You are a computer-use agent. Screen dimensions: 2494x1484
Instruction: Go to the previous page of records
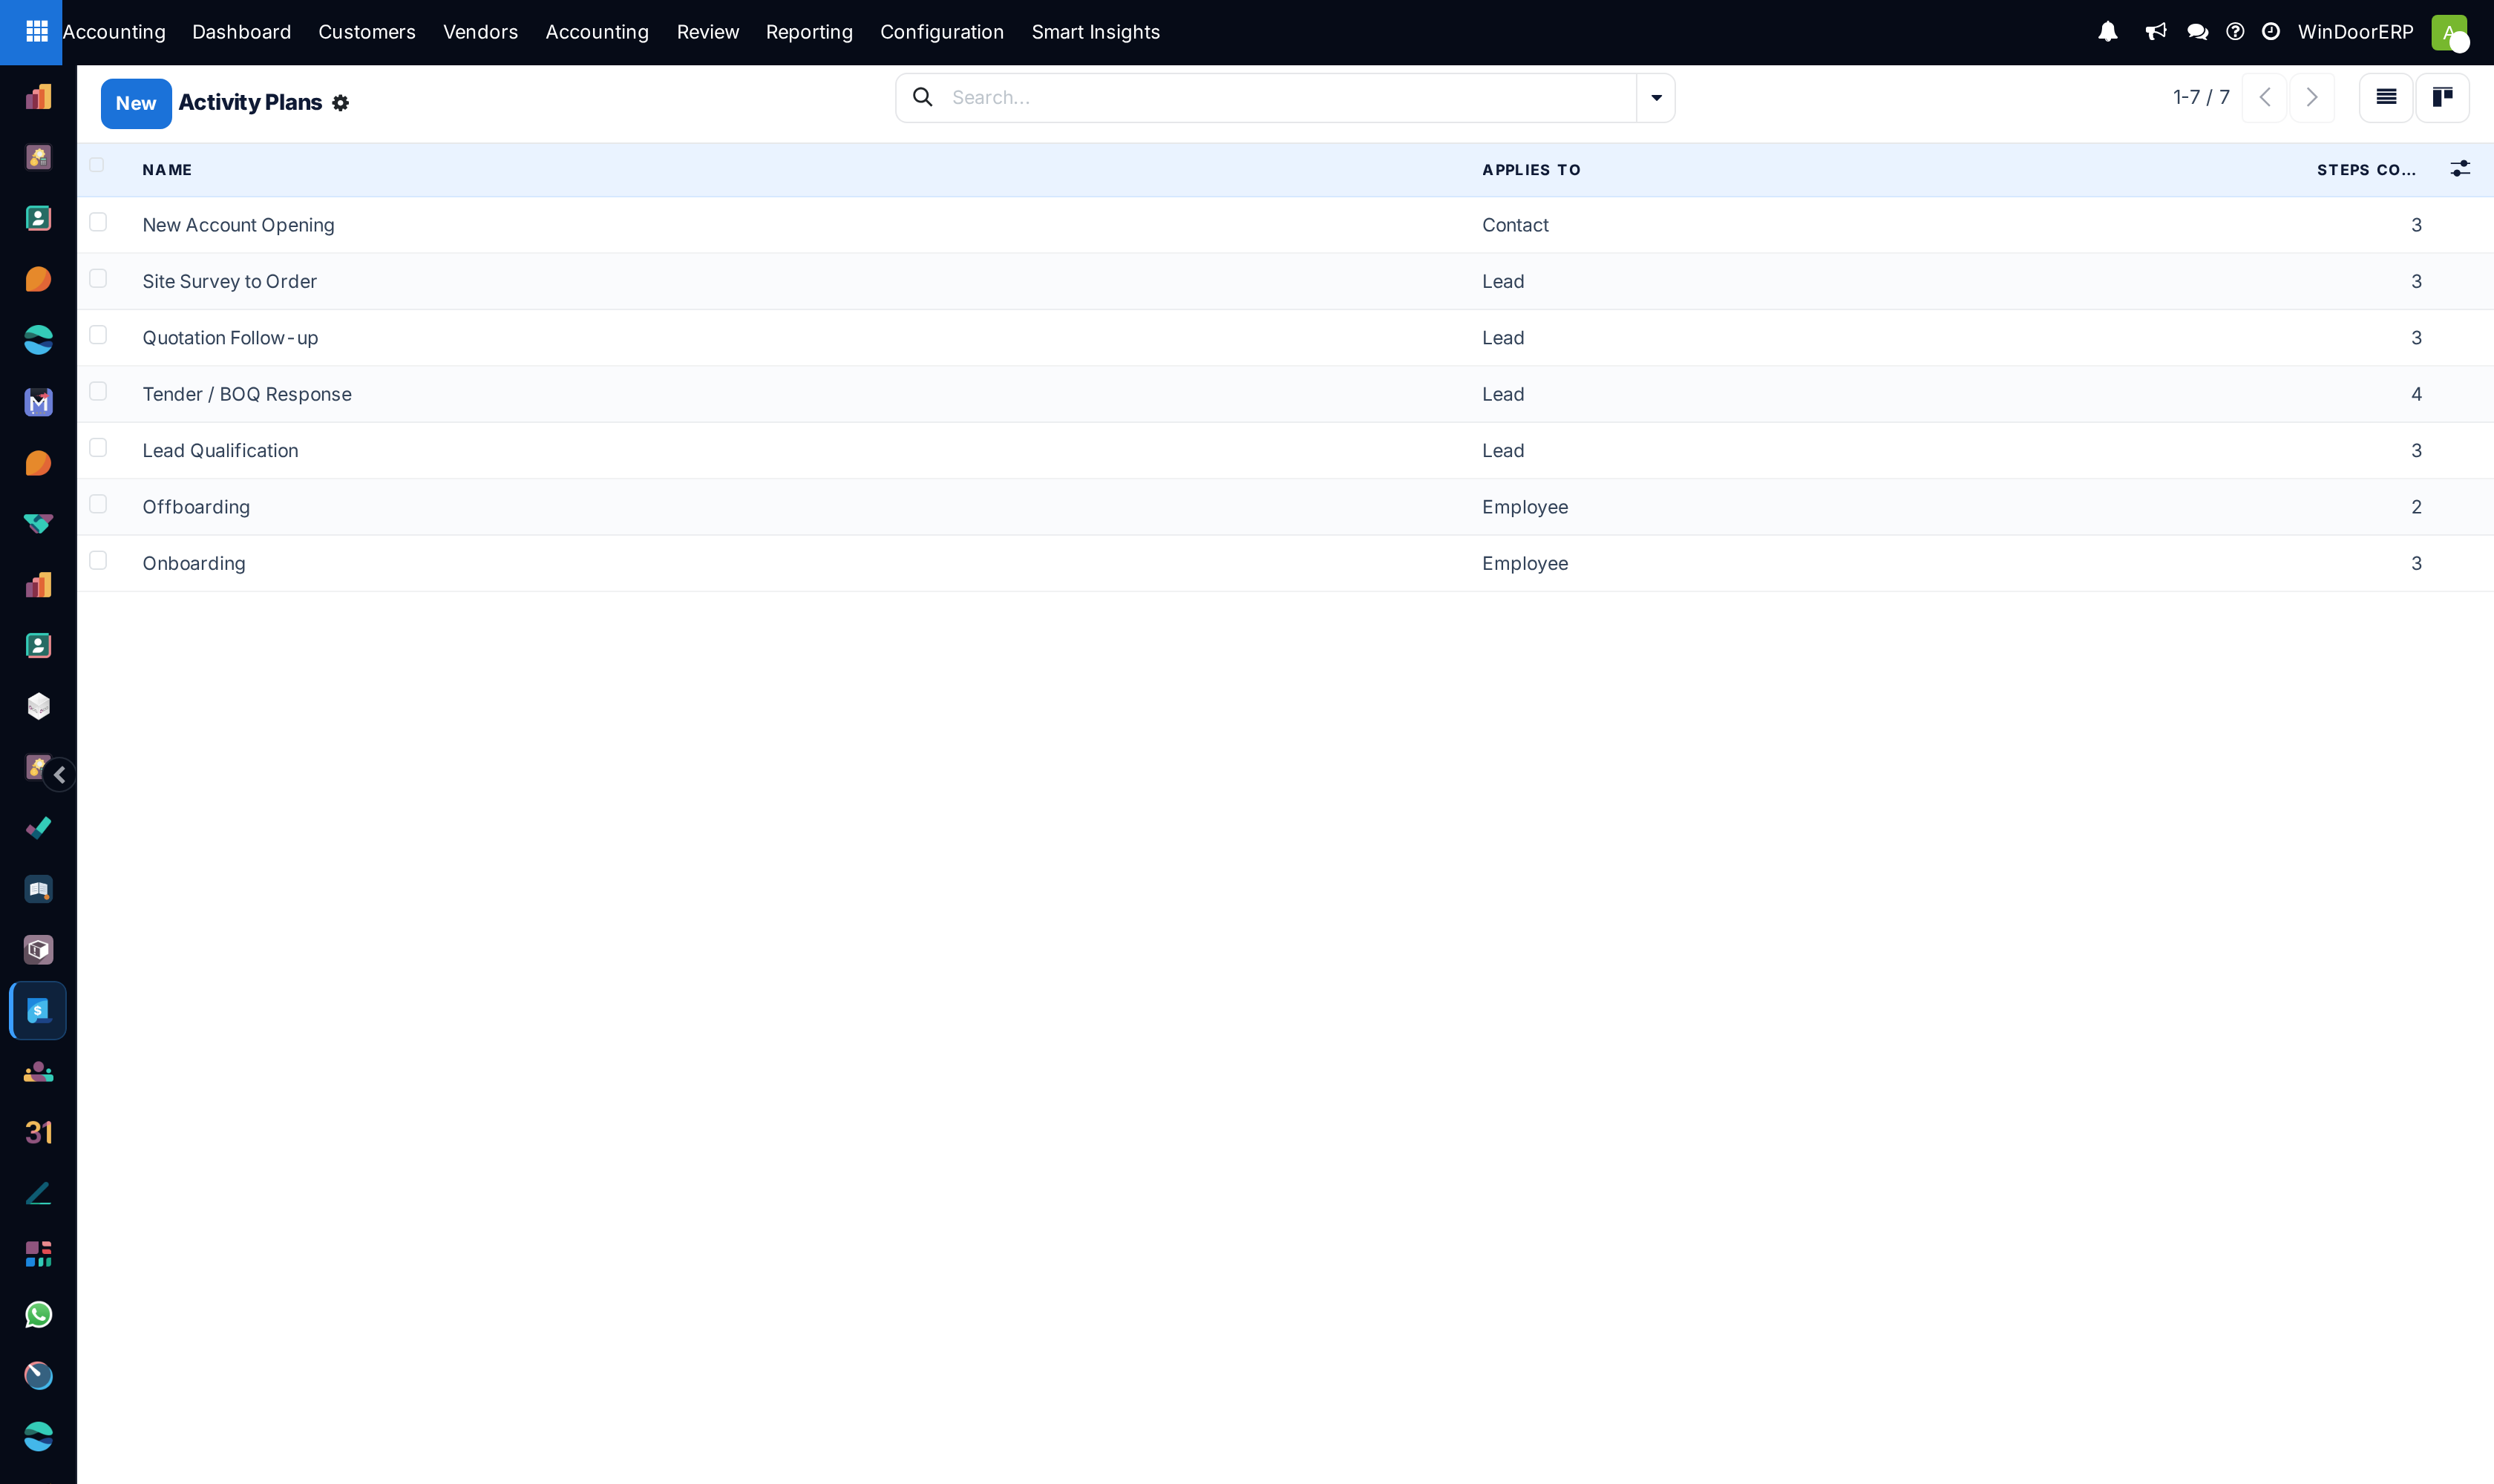2265,97
